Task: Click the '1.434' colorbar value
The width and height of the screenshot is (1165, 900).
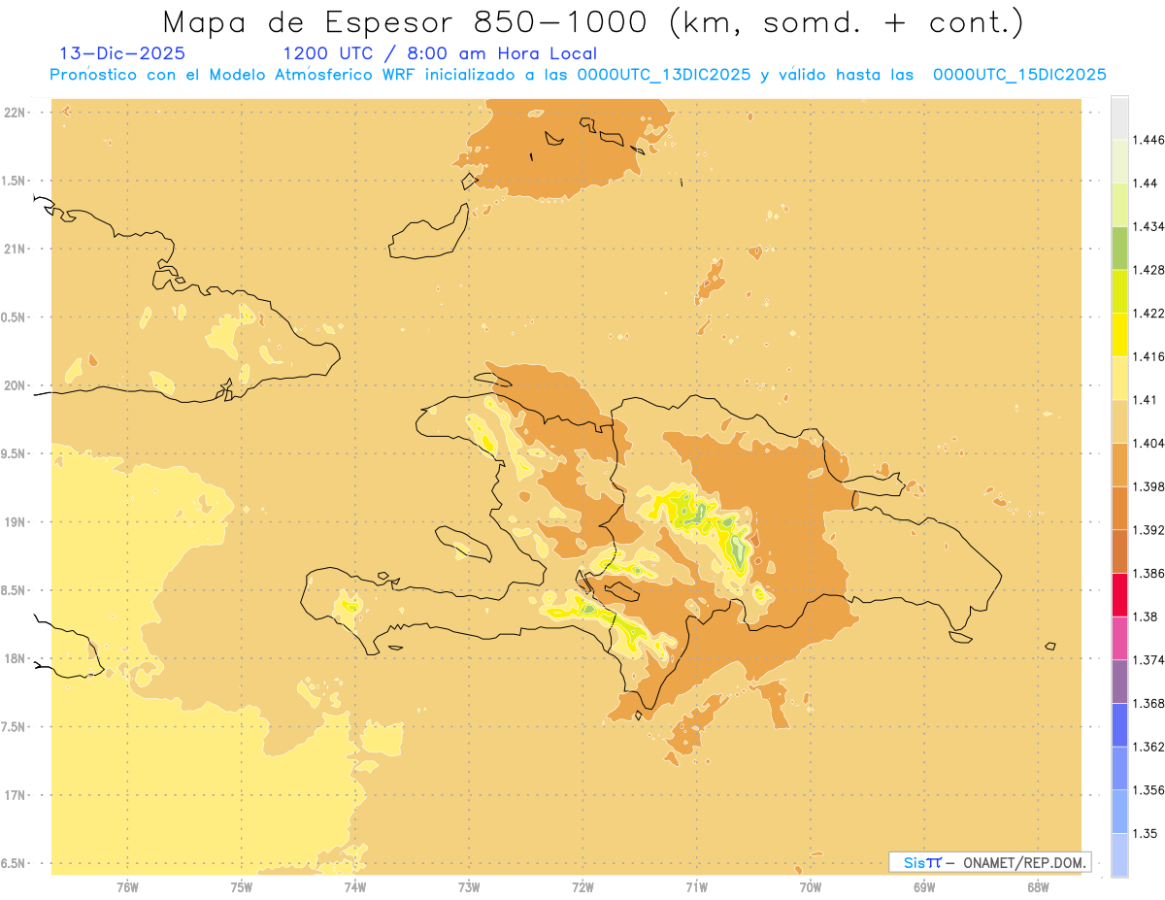Action: coord(1149,226)
